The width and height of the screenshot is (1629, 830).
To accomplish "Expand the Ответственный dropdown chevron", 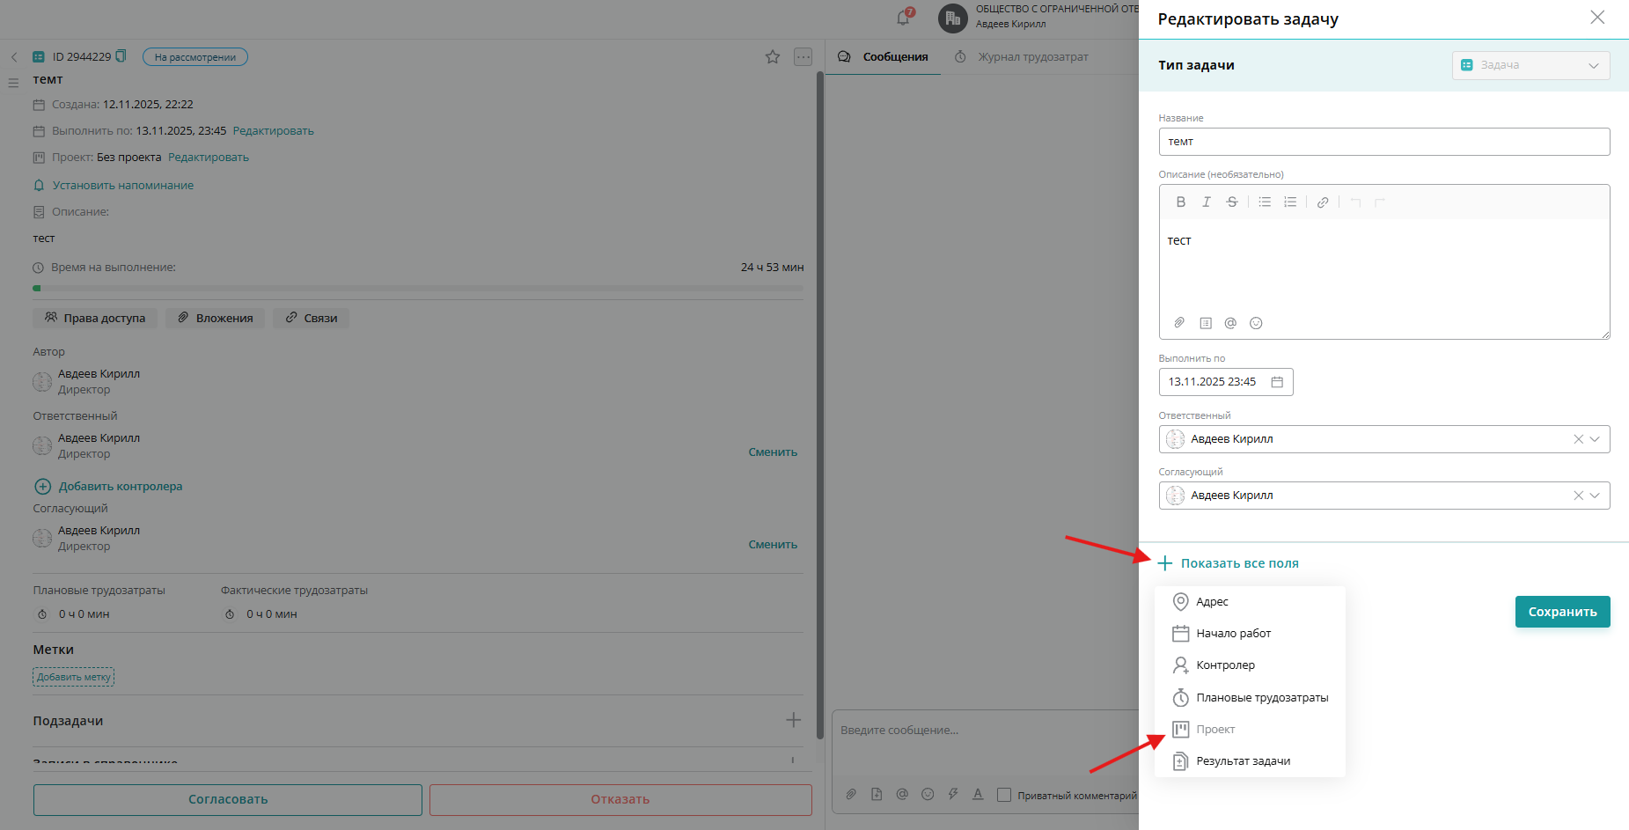I will pos(1595,439).
